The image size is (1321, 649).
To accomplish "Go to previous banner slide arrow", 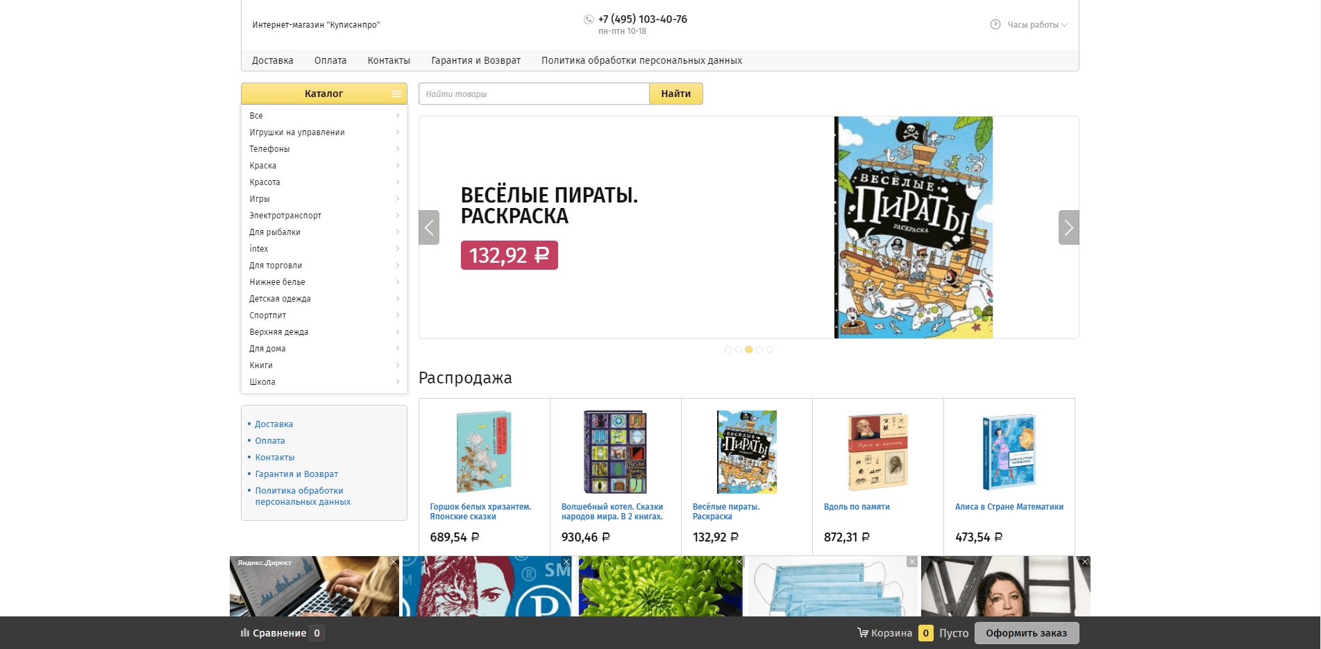I will click(429, 227).
